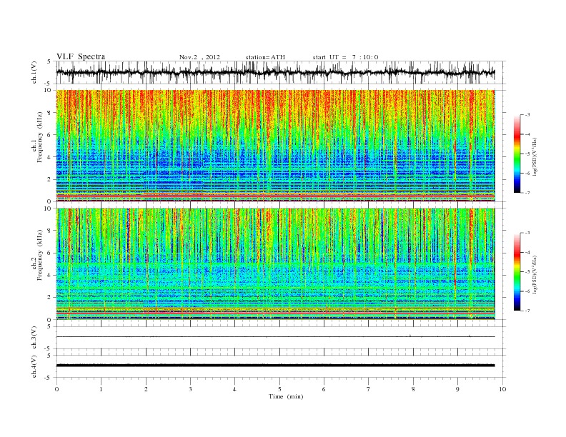Click the time axis tick label '9'

tap(457, 389)
